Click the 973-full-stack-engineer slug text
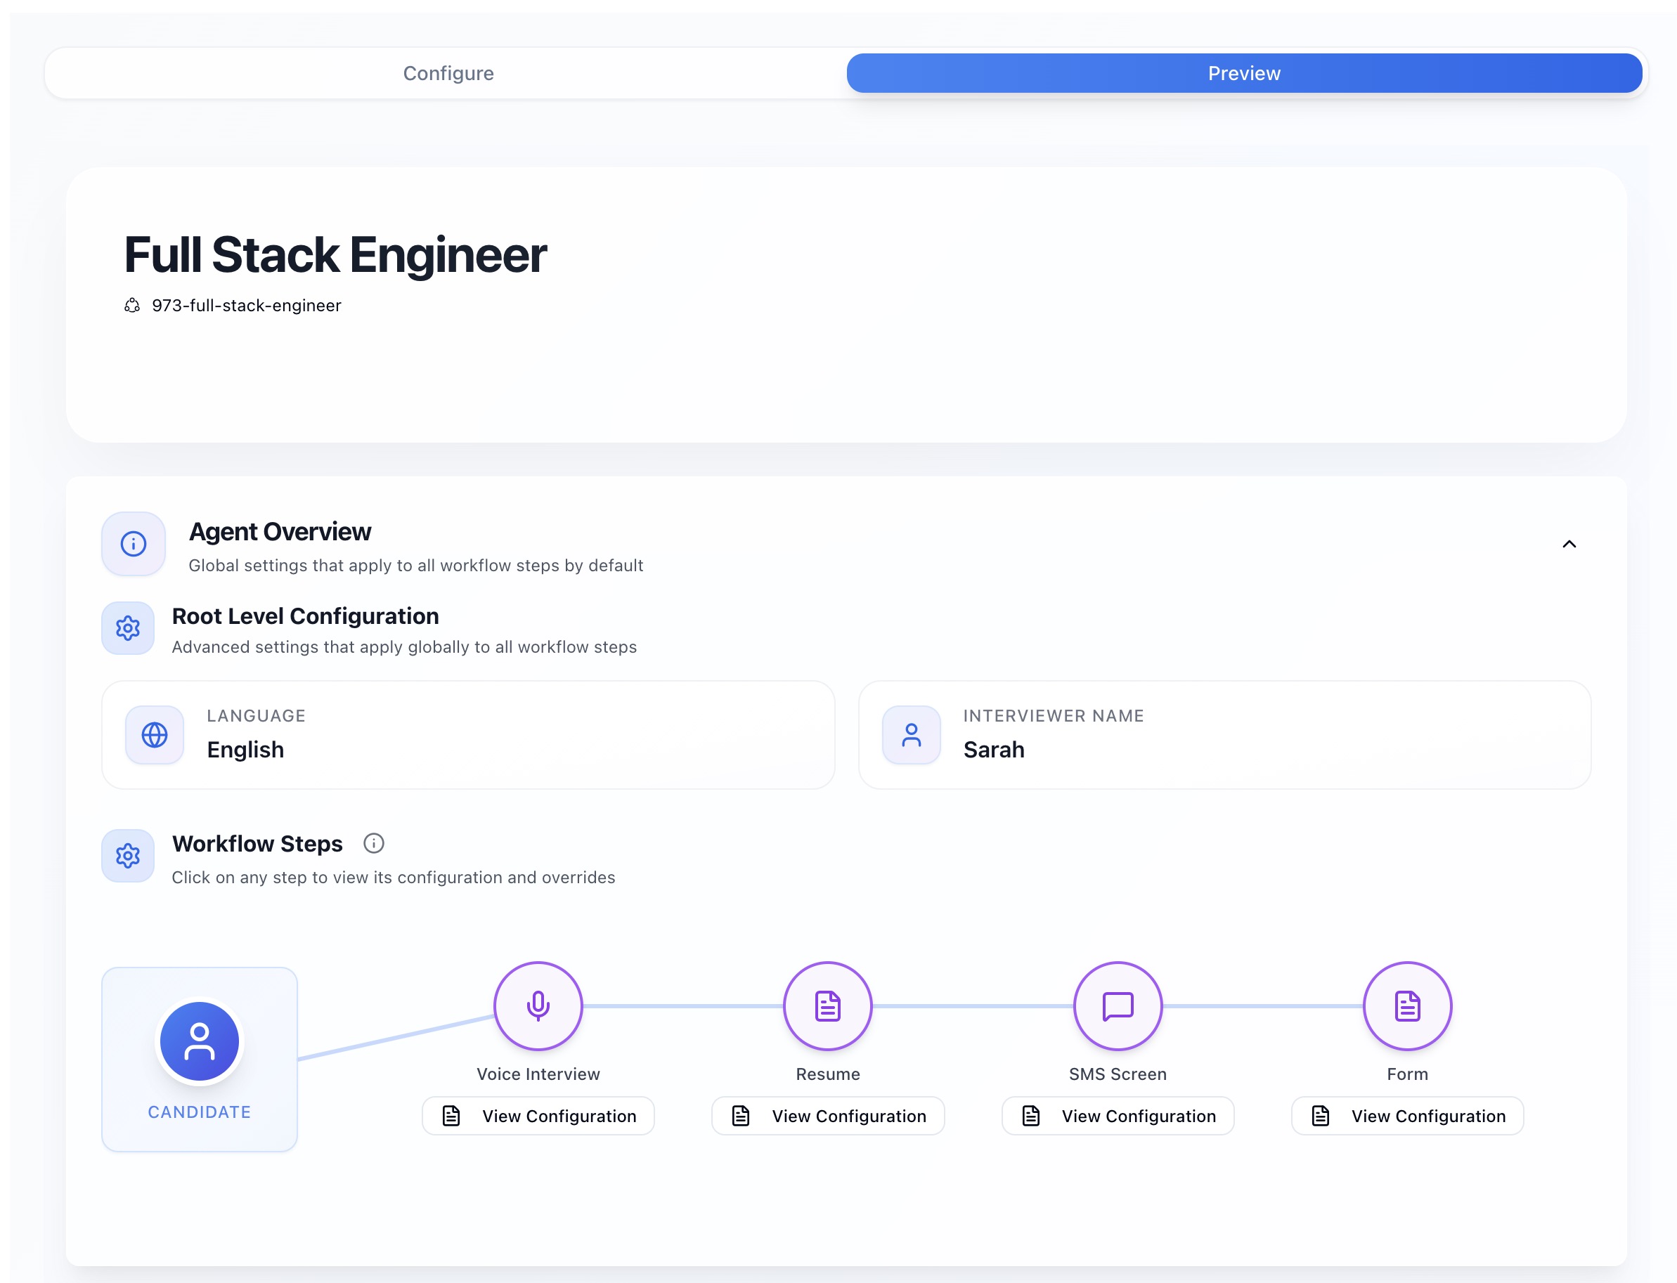Viewport: 1677px width, 1283px height. point(246,306)
